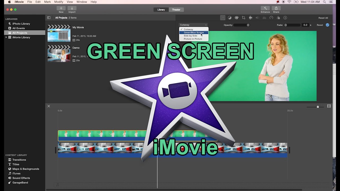Adjust the Fade slider
Screen dimensions: 340x191
click(292, 25)
